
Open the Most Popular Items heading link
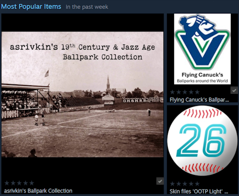(31, 7)
